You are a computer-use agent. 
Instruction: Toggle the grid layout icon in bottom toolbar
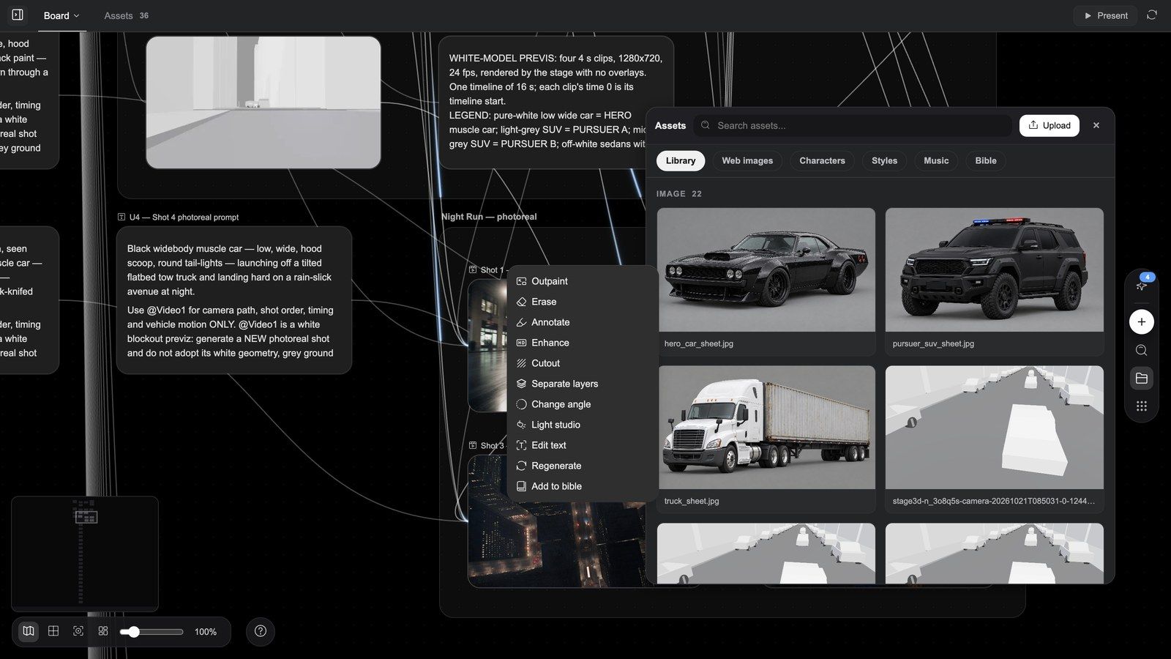click(53, 631)
